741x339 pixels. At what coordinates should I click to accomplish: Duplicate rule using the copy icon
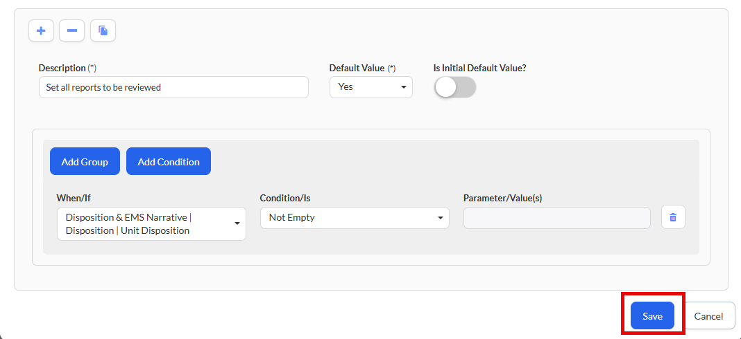tap(103, 30)
